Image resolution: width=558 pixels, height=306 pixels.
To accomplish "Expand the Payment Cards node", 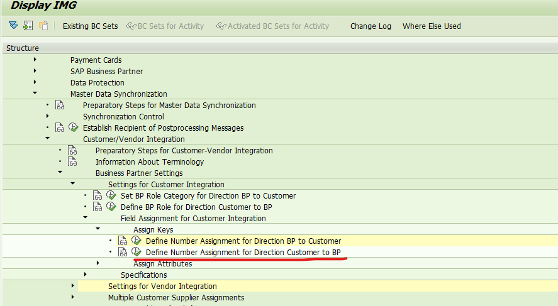I will 35,59.
